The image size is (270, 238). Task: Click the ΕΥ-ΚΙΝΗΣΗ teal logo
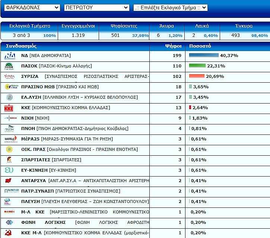(9, 170)
